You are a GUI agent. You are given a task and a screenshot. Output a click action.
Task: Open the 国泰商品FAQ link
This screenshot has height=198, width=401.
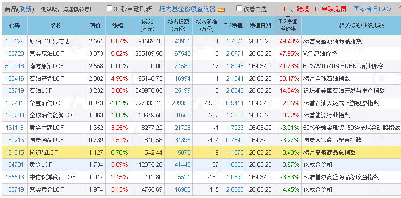[372, 9]
